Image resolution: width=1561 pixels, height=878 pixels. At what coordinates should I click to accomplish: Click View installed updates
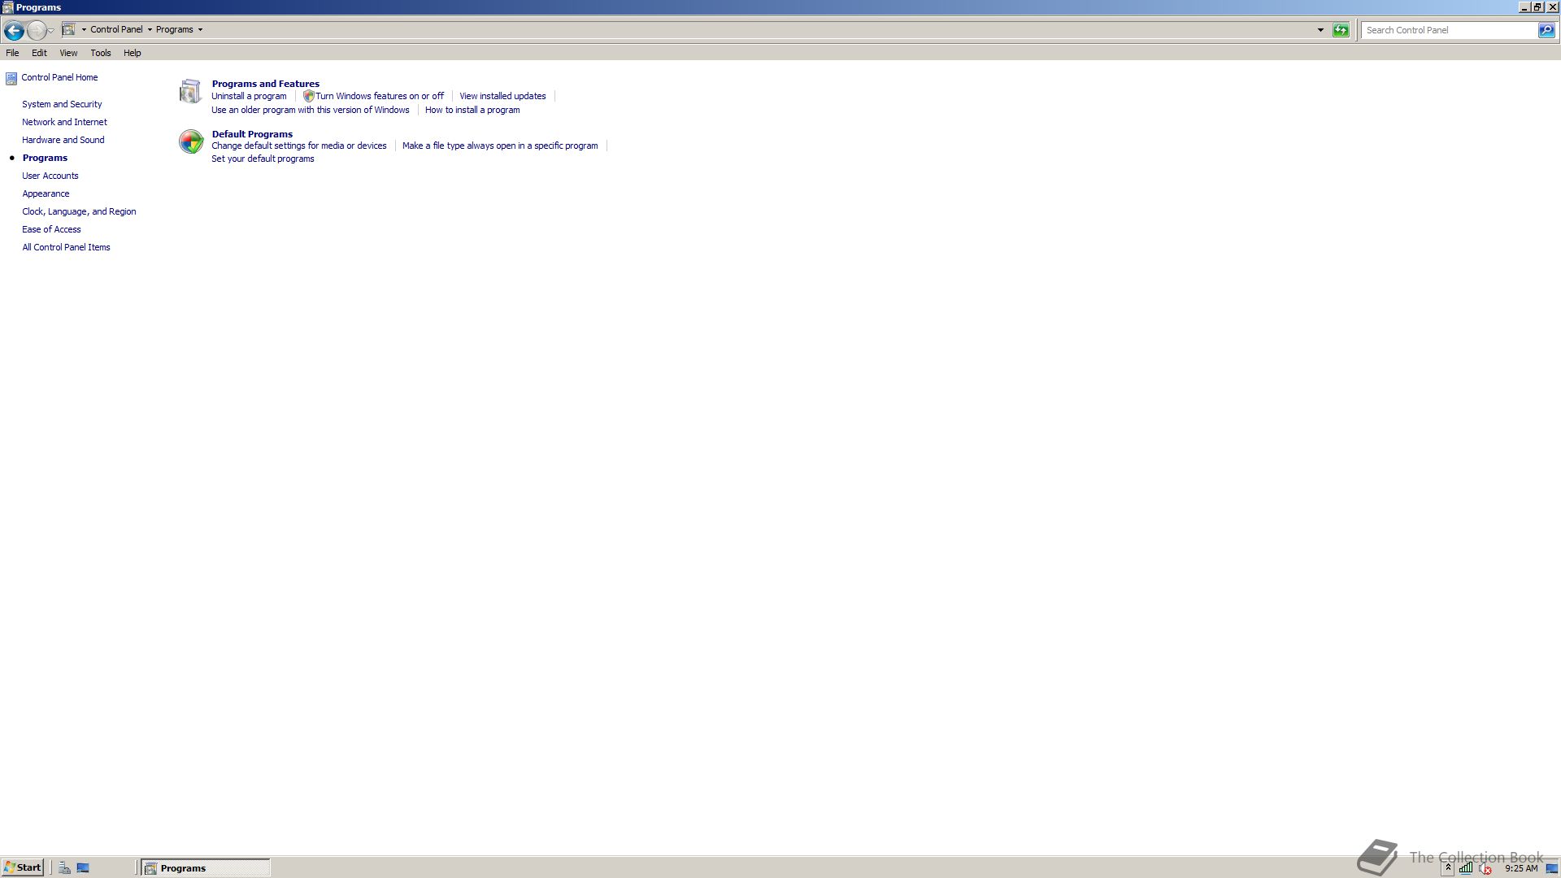502,96
